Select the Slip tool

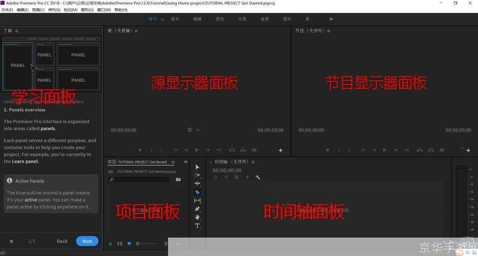pos(197,201)
